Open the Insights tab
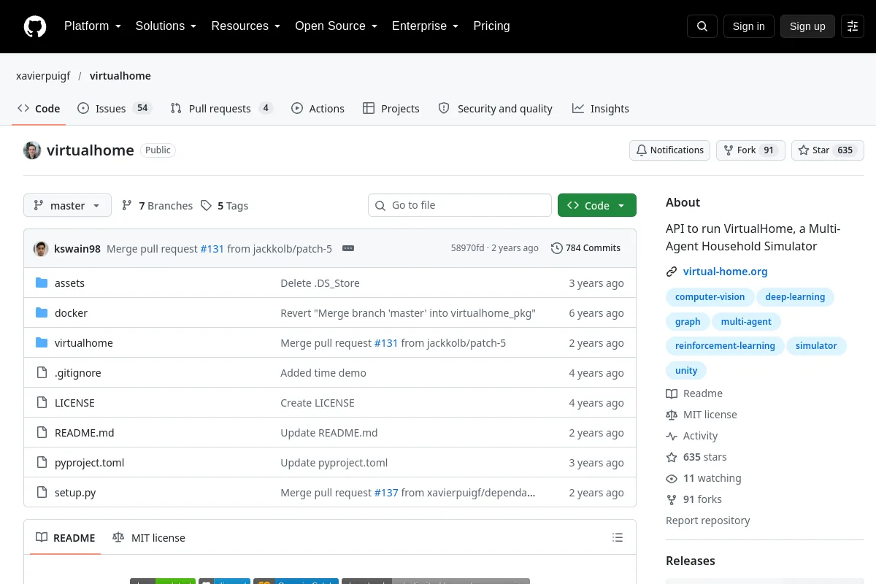The image size is (876, 584). pos(601,109)
